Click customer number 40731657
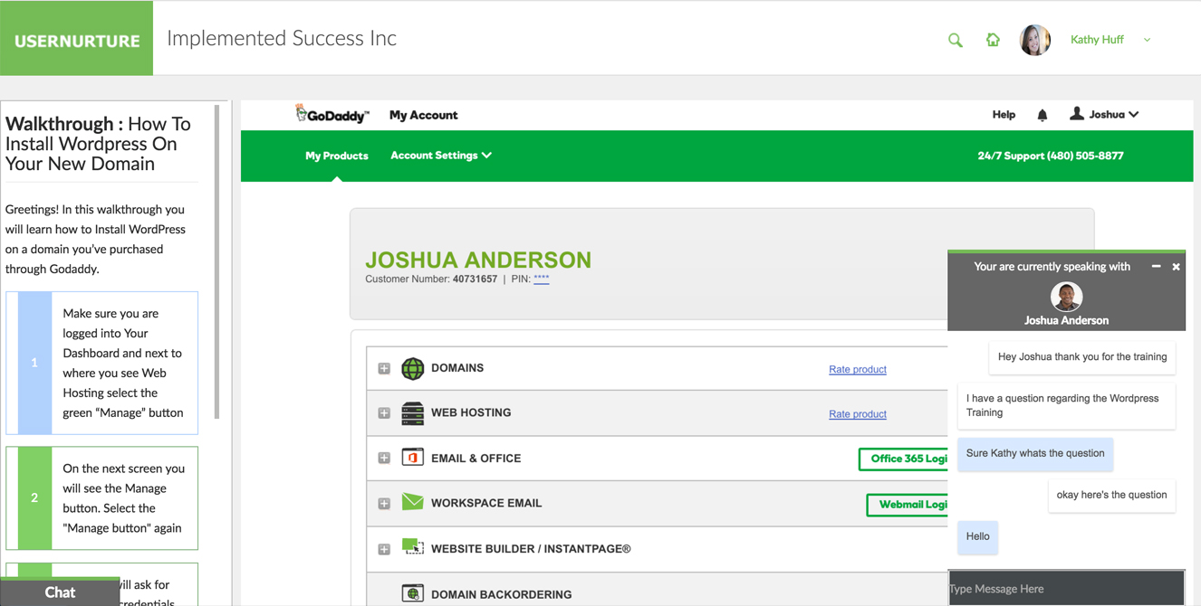 pyautogui.click(x=475, y=279)
